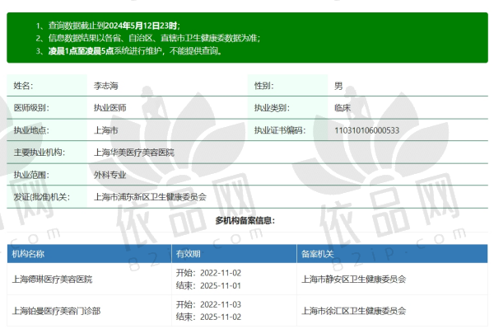Click the green notice banner
The height and width of the screenshot is (329, 494).
click(x=247, y=38)
